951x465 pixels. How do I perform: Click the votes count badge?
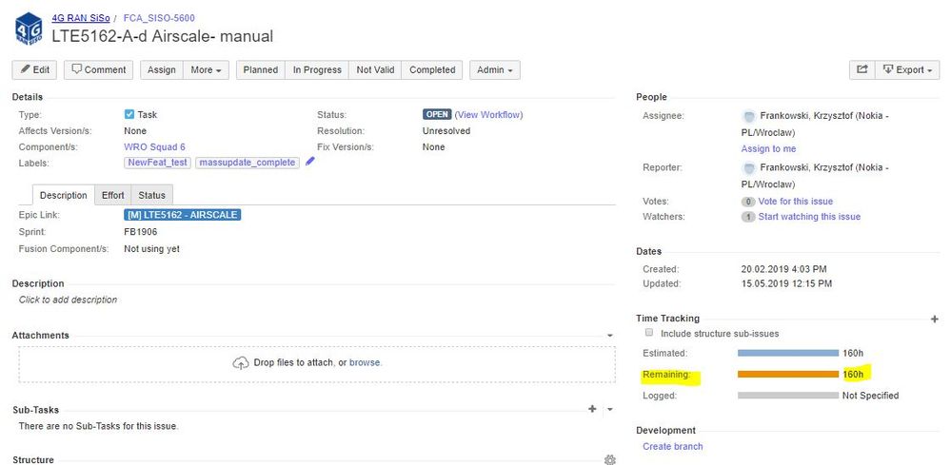pyautogui.click(x=748, y=202)
